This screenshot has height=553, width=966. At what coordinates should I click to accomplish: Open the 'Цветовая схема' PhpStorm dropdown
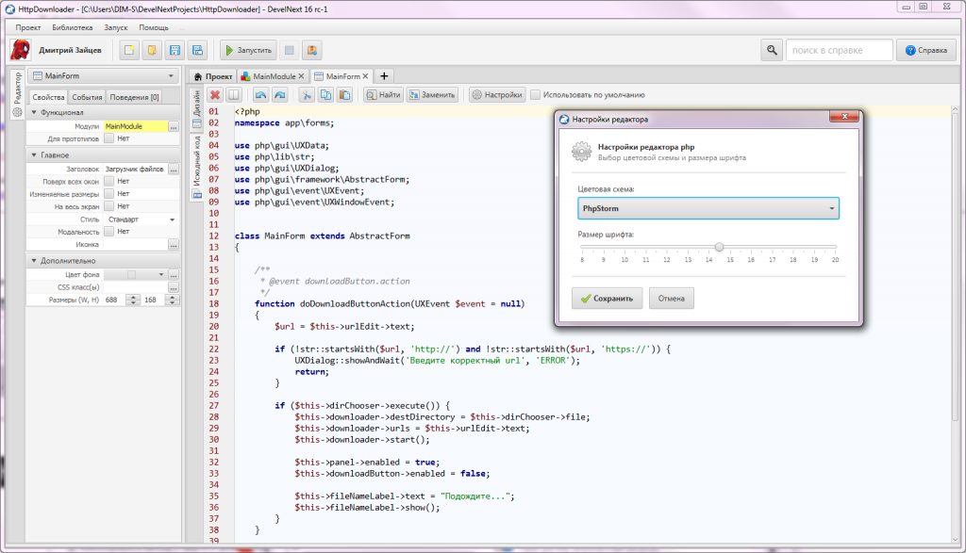pyautogui.click(x=708, y=208)
